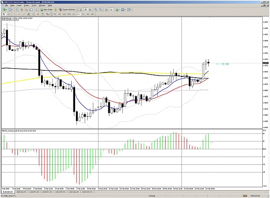Image resolution: width=270 pixels, height=198 pixels.
Task: Switch to the D1 timeframe
Action: (x=83, y=14)
